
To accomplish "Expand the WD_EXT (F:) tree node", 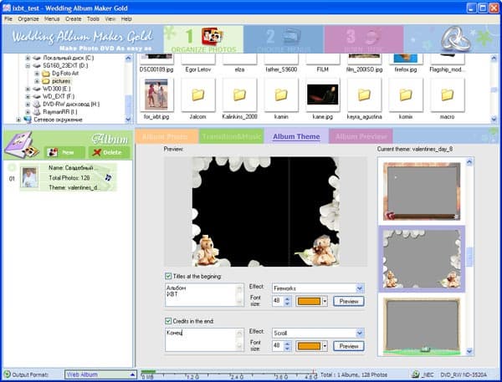I will coord(28,96).
